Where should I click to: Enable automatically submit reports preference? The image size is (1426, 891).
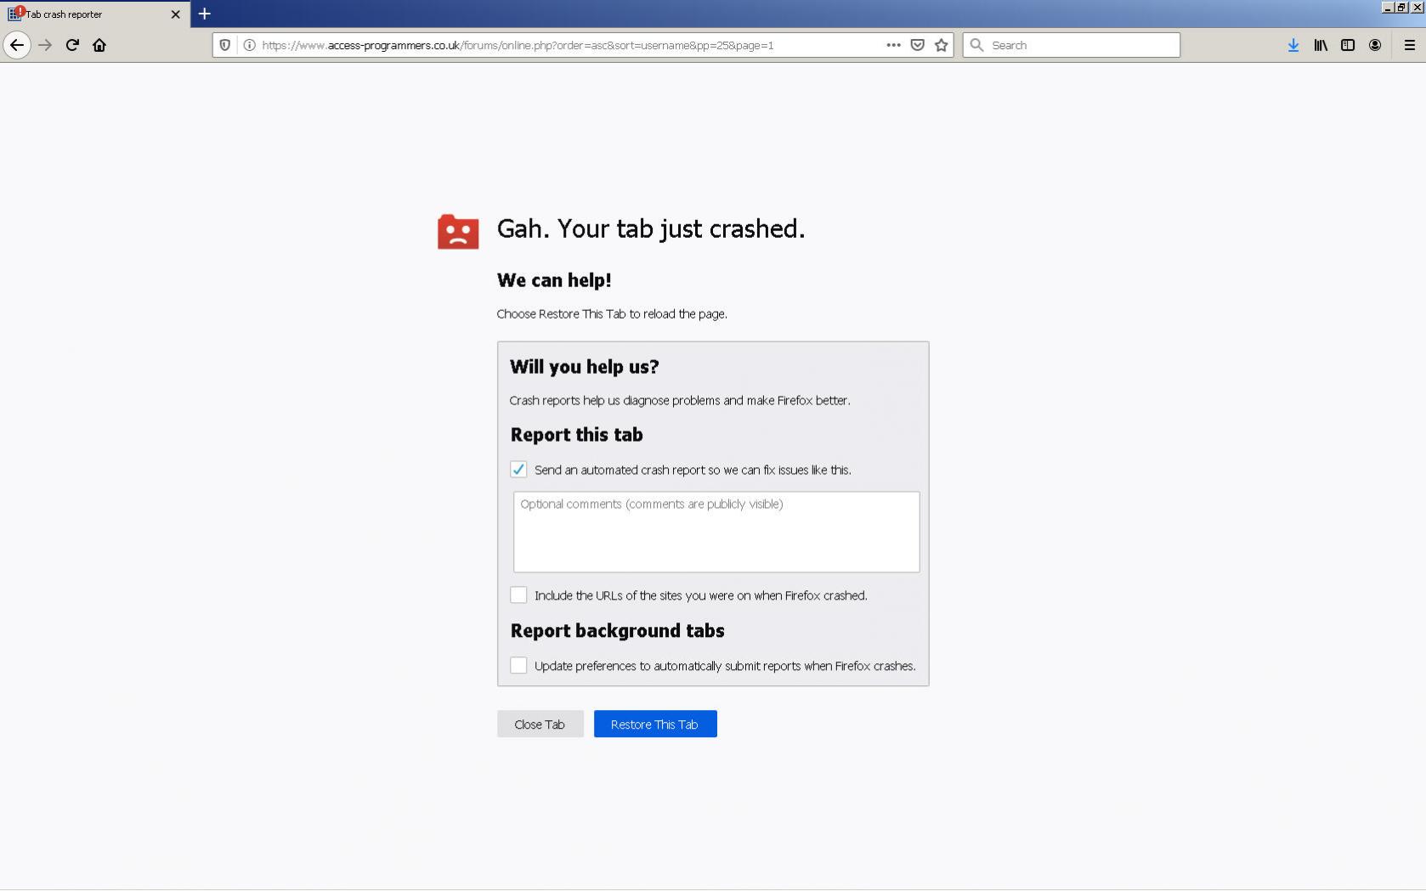(x=518, y=665)
